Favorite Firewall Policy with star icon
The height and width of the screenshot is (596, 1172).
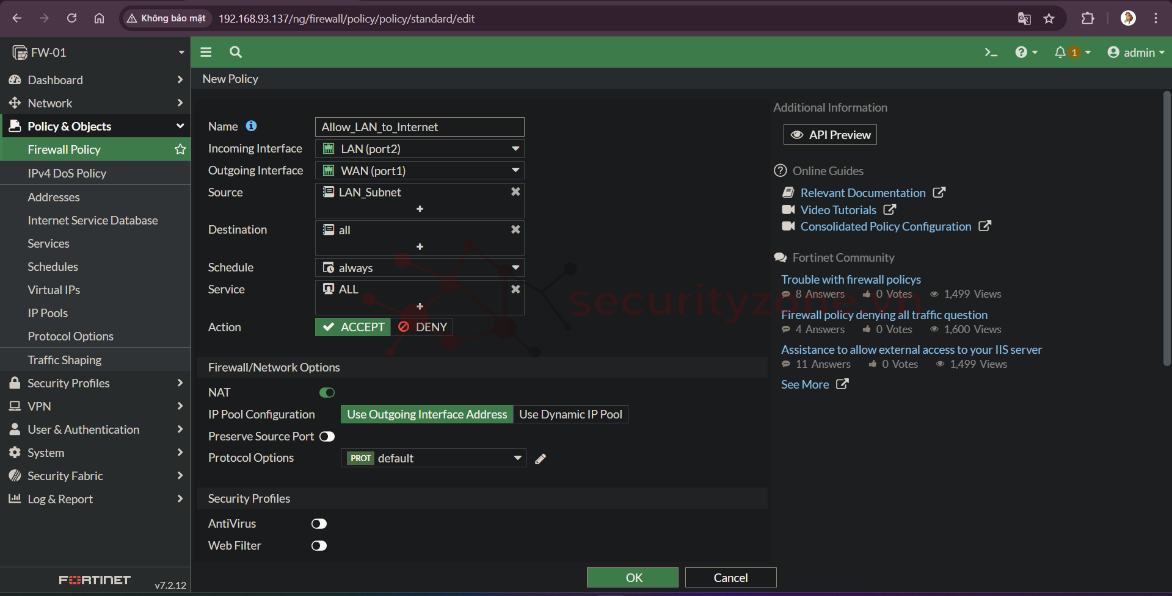click(x=180, y=149)
